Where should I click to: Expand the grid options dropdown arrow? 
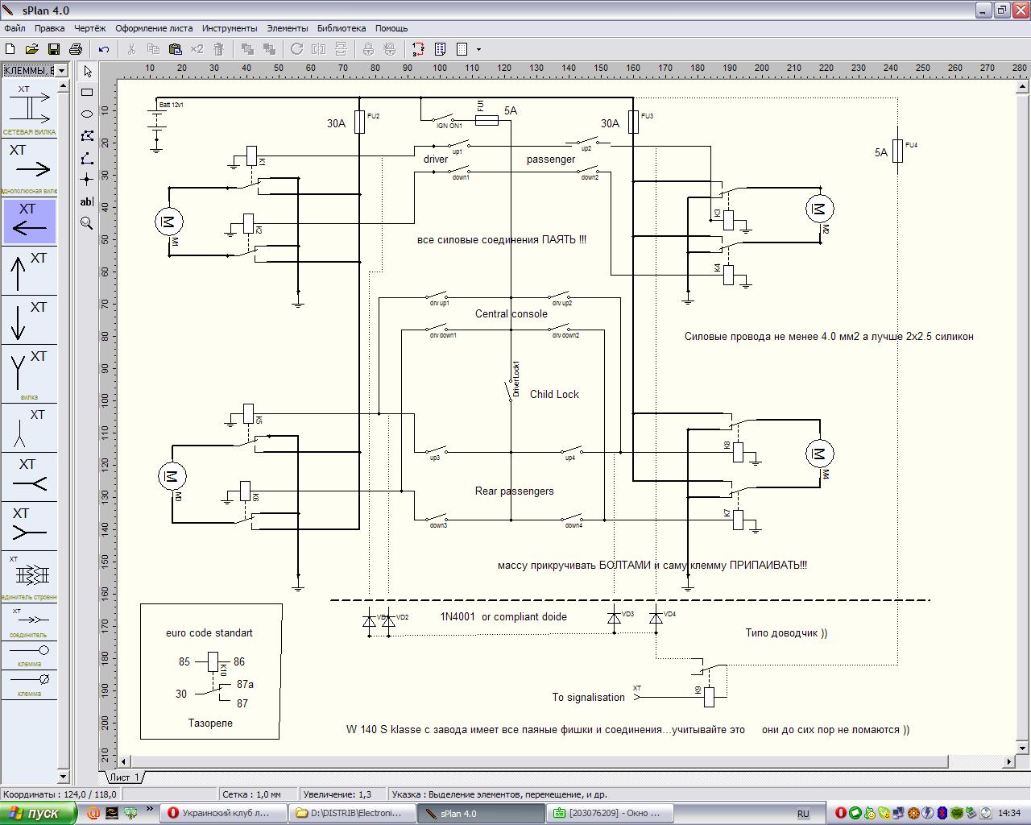[478, 49]
